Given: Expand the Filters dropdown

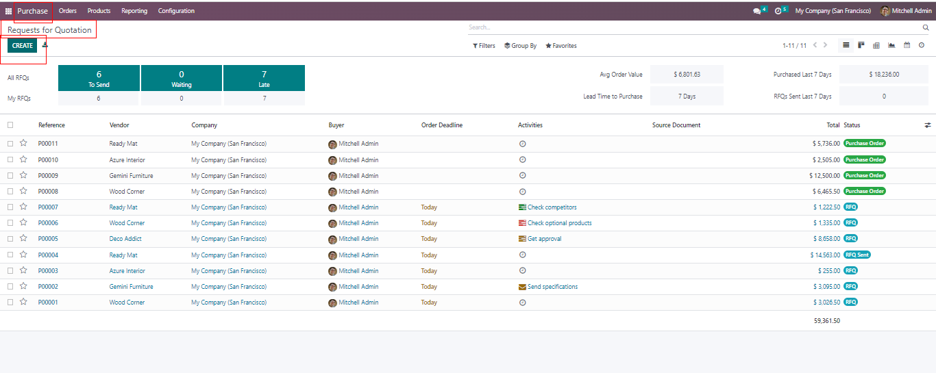Looking at the screenshot, I should [x=484, y=46].
